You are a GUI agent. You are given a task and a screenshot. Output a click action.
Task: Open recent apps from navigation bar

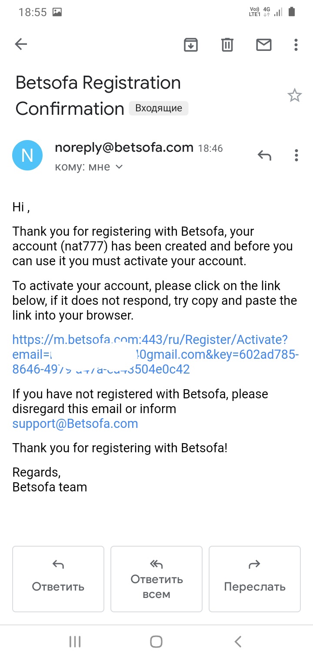click(75, 641)
